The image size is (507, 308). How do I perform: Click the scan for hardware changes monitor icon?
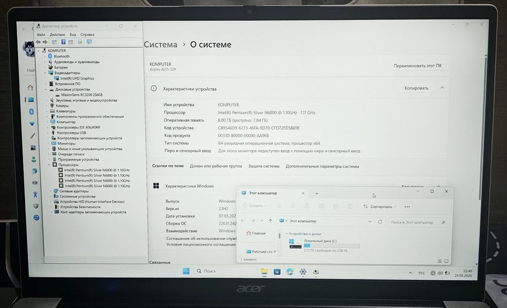pos(89,42)
